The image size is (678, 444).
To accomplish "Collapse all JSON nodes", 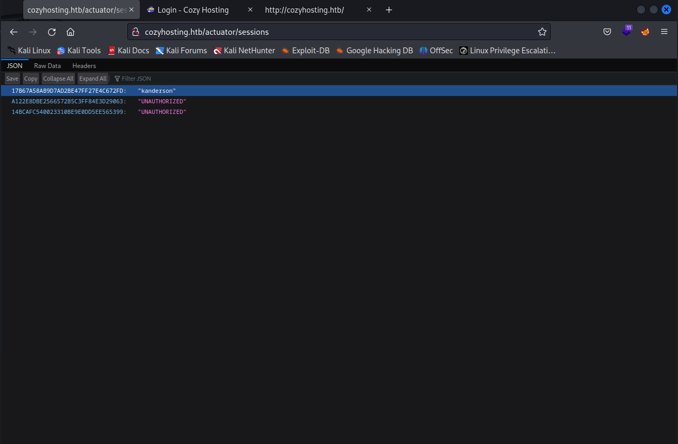I will click(58, 79).
